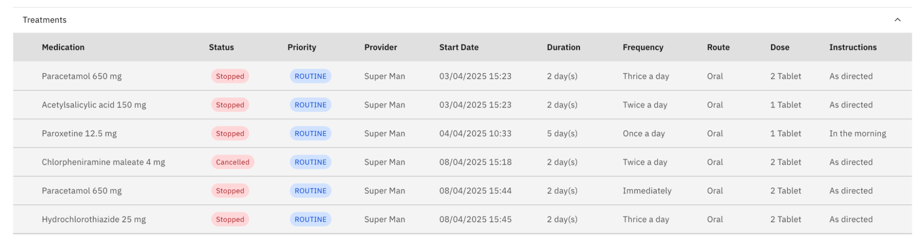Click Paroxetine 12.5 mg medication name

[79, 134]
